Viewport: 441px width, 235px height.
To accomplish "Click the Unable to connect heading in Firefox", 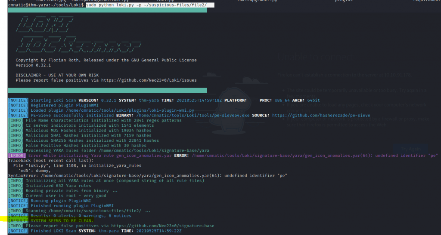I will pyautogui.click(x=316, y=57).
